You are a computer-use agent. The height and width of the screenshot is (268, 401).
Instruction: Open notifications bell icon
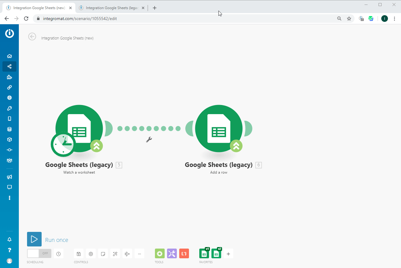coord(9,240)
